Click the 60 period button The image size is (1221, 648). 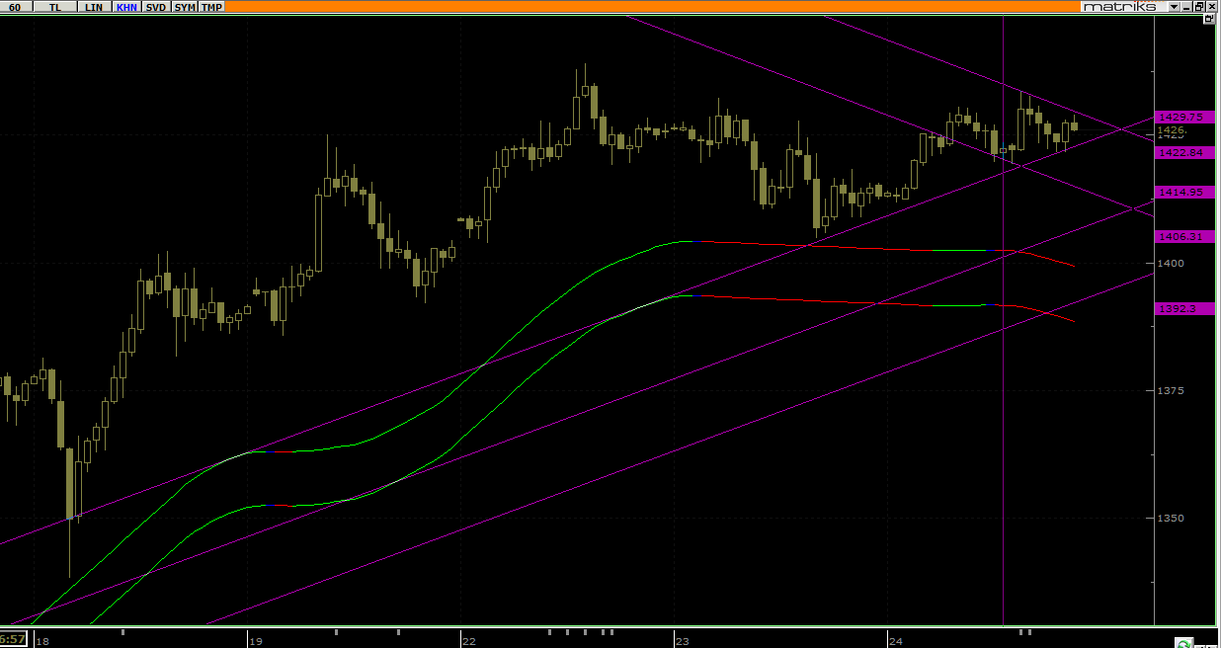[15, 7]
